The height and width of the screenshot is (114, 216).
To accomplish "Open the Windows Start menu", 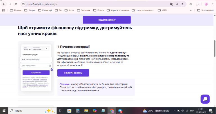I will (x=4, y=111).
